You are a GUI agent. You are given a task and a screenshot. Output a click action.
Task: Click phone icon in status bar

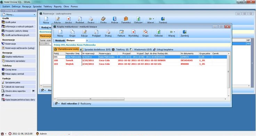pos(2,134)
